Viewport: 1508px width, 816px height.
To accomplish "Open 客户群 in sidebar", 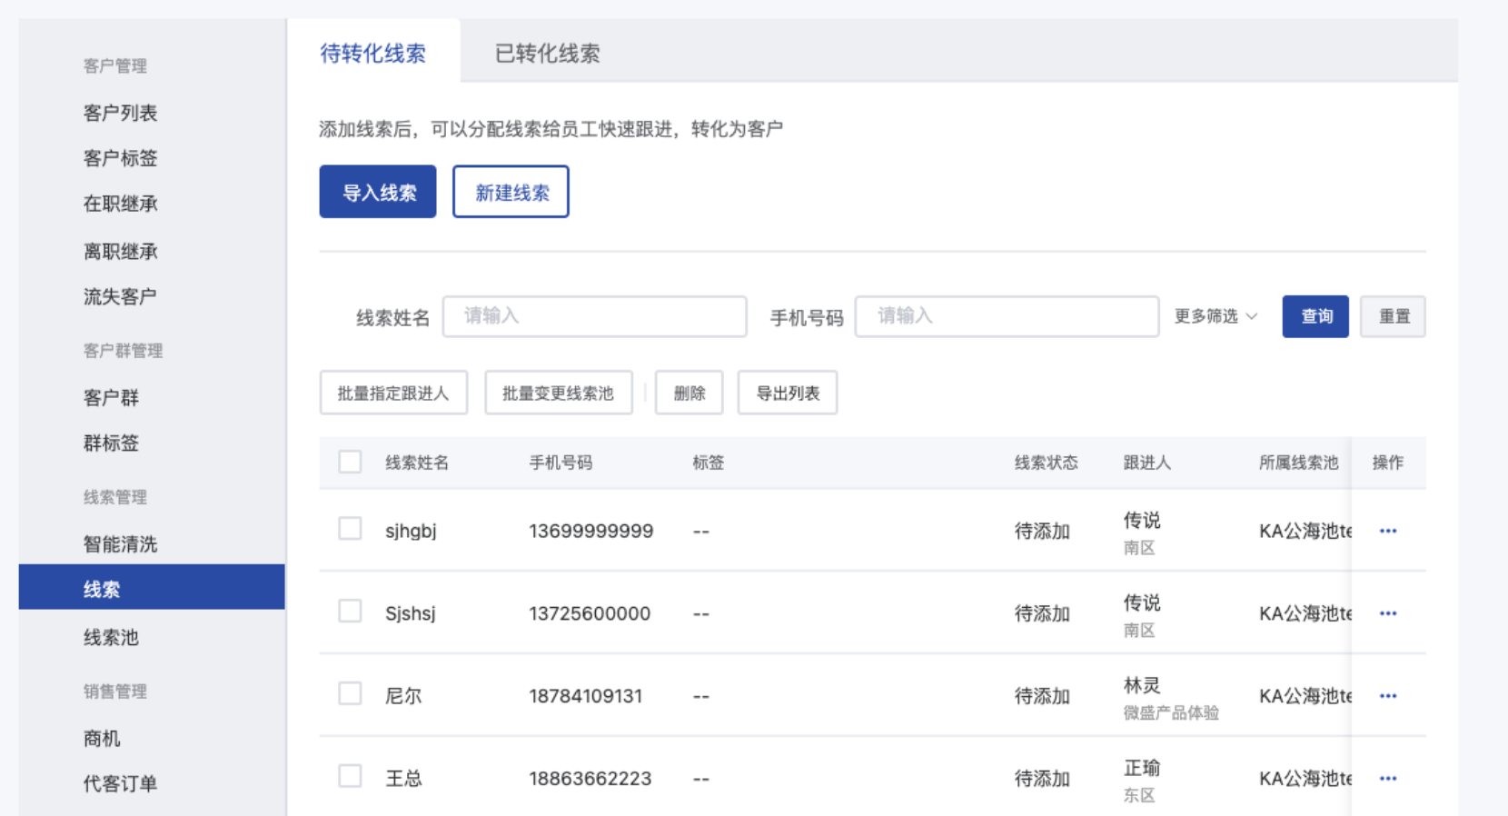I will [x=111, y=397].
